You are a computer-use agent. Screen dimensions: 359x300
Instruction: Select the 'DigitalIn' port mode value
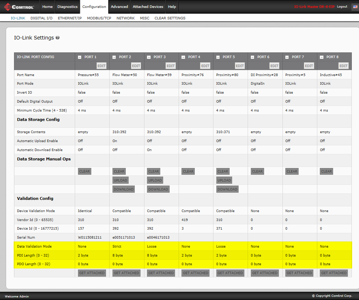[x=258, y=84]
